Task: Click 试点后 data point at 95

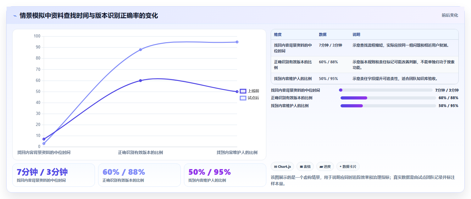Action: (x=237, y=42)
